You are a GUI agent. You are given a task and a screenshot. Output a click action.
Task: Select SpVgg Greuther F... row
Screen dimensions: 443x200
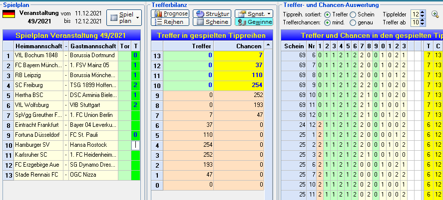[71, 115]
